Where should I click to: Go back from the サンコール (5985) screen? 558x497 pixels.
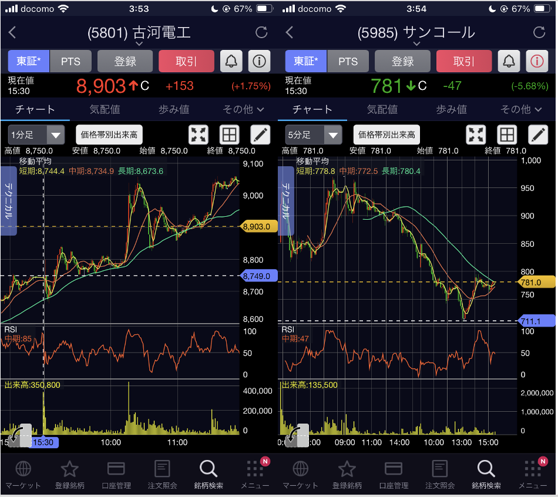(290, 32)
